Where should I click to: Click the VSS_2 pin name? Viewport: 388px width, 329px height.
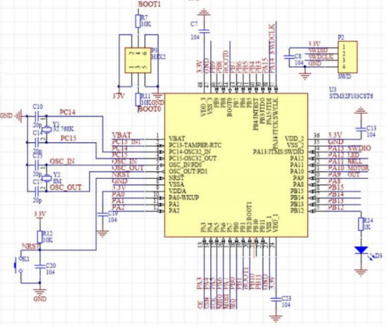click(x=296, y=145)
